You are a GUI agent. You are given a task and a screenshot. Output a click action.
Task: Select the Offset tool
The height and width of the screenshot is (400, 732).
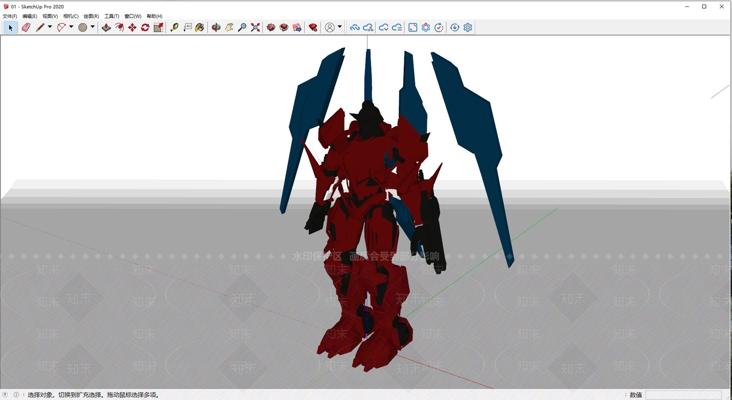tap(119, 27)
